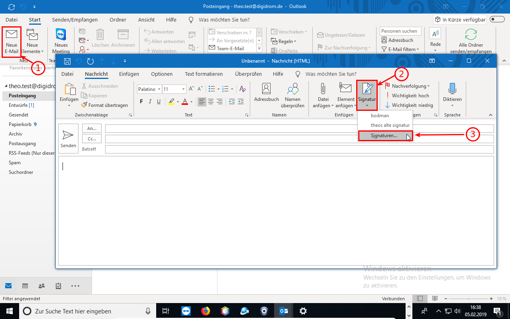Select Signaturen... from the signature menu
The image size is (510, 319).
click(x=384, y=136)
